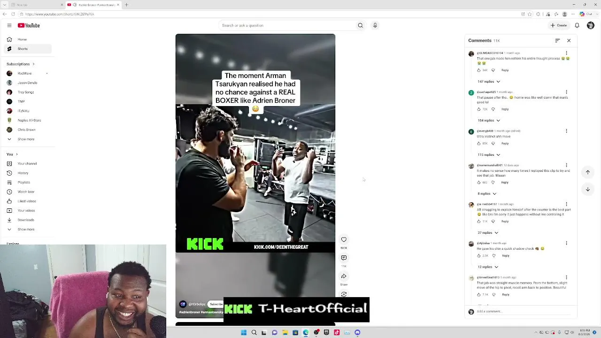
Task: Open Watch later list
Action: pos(28,192)
